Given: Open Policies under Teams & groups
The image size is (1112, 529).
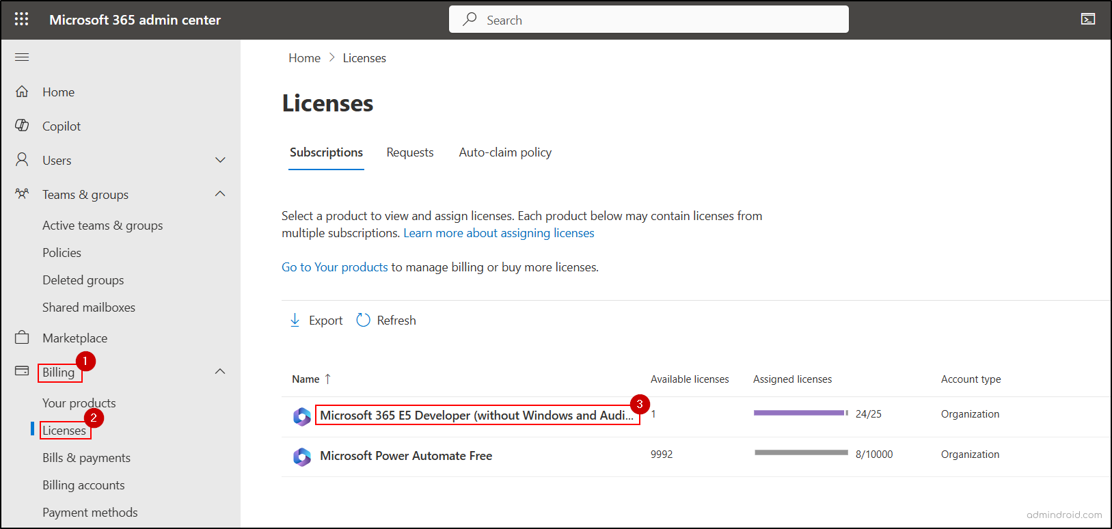Looking at the screenshot, I should tap(62, 252).
